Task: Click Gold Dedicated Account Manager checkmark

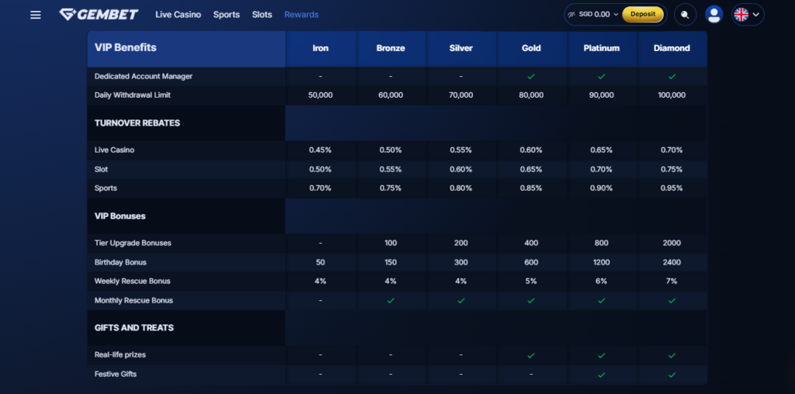Action: click(531, 77)
